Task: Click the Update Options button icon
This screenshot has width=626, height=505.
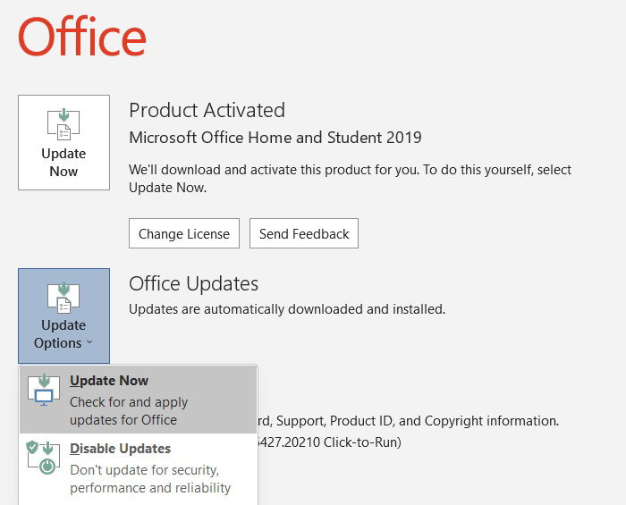Action: [63, 298]
